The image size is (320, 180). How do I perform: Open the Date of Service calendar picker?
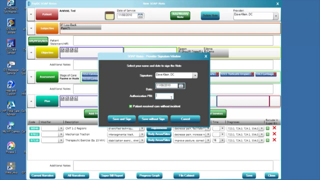[x=140, y=15]
